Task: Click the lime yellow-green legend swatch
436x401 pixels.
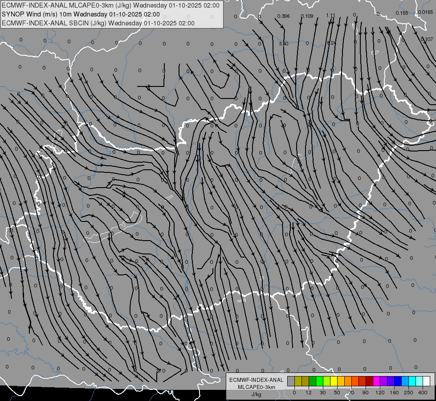Action: coord(326,381)
